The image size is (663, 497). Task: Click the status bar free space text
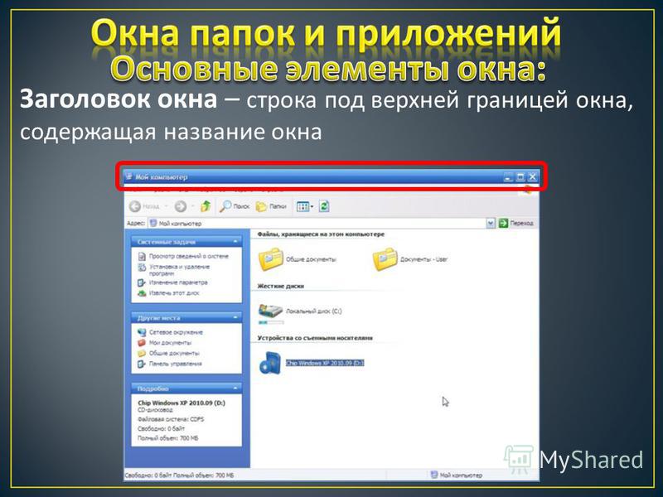pos(179,475)
